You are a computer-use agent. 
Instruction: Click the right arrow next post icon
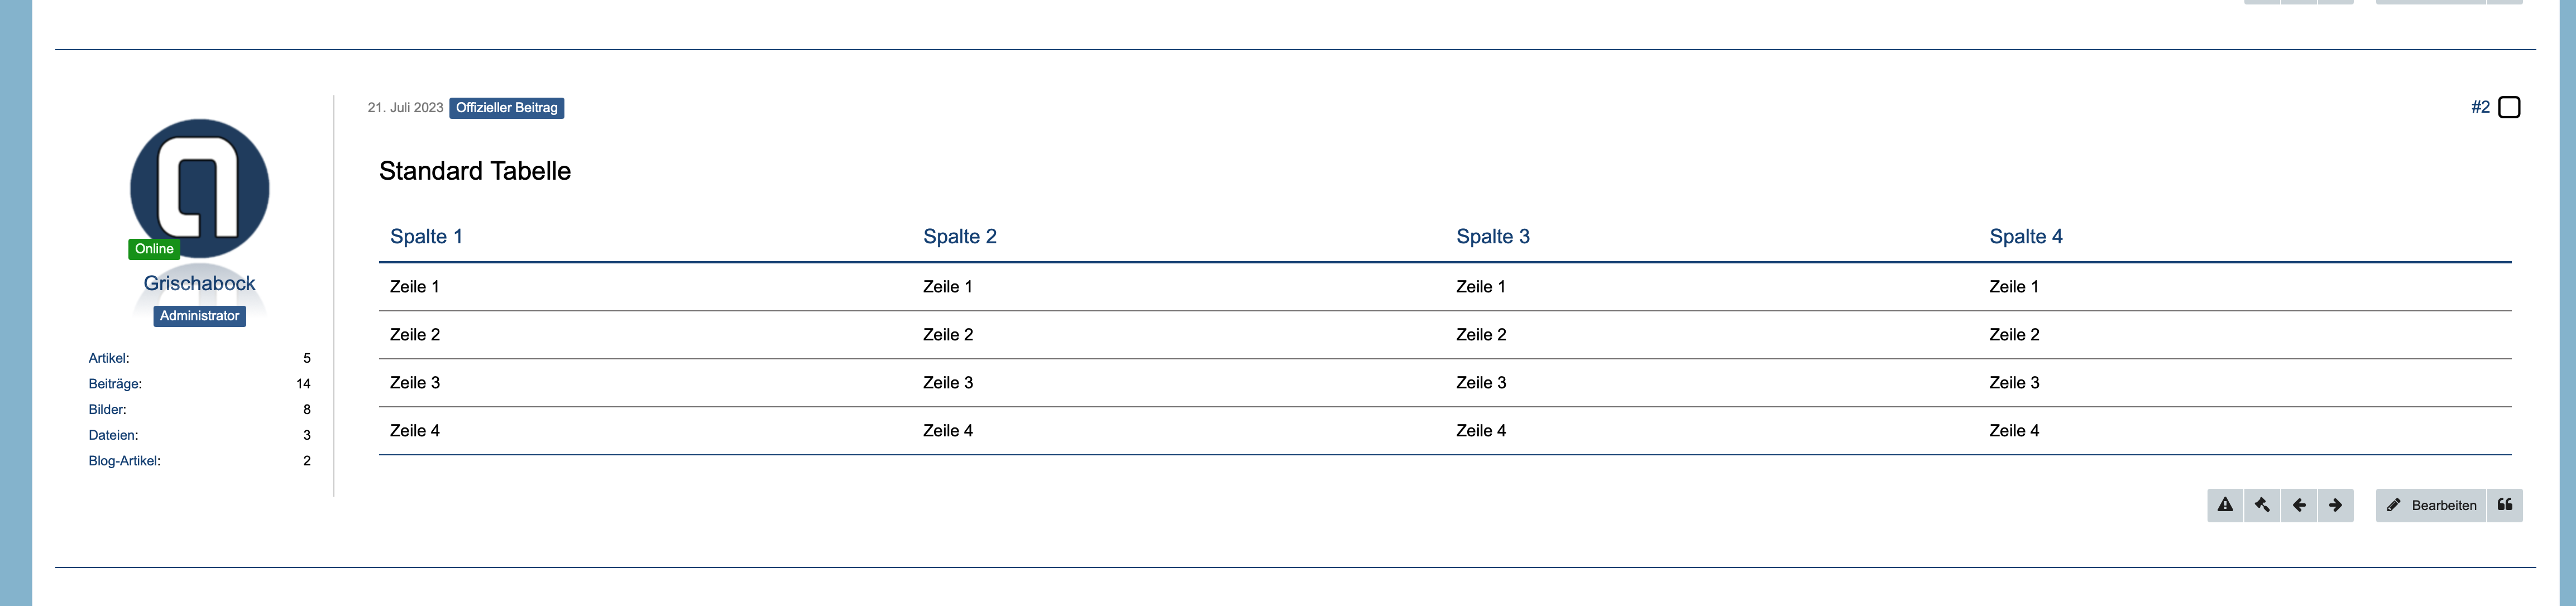click(2335, 505)
